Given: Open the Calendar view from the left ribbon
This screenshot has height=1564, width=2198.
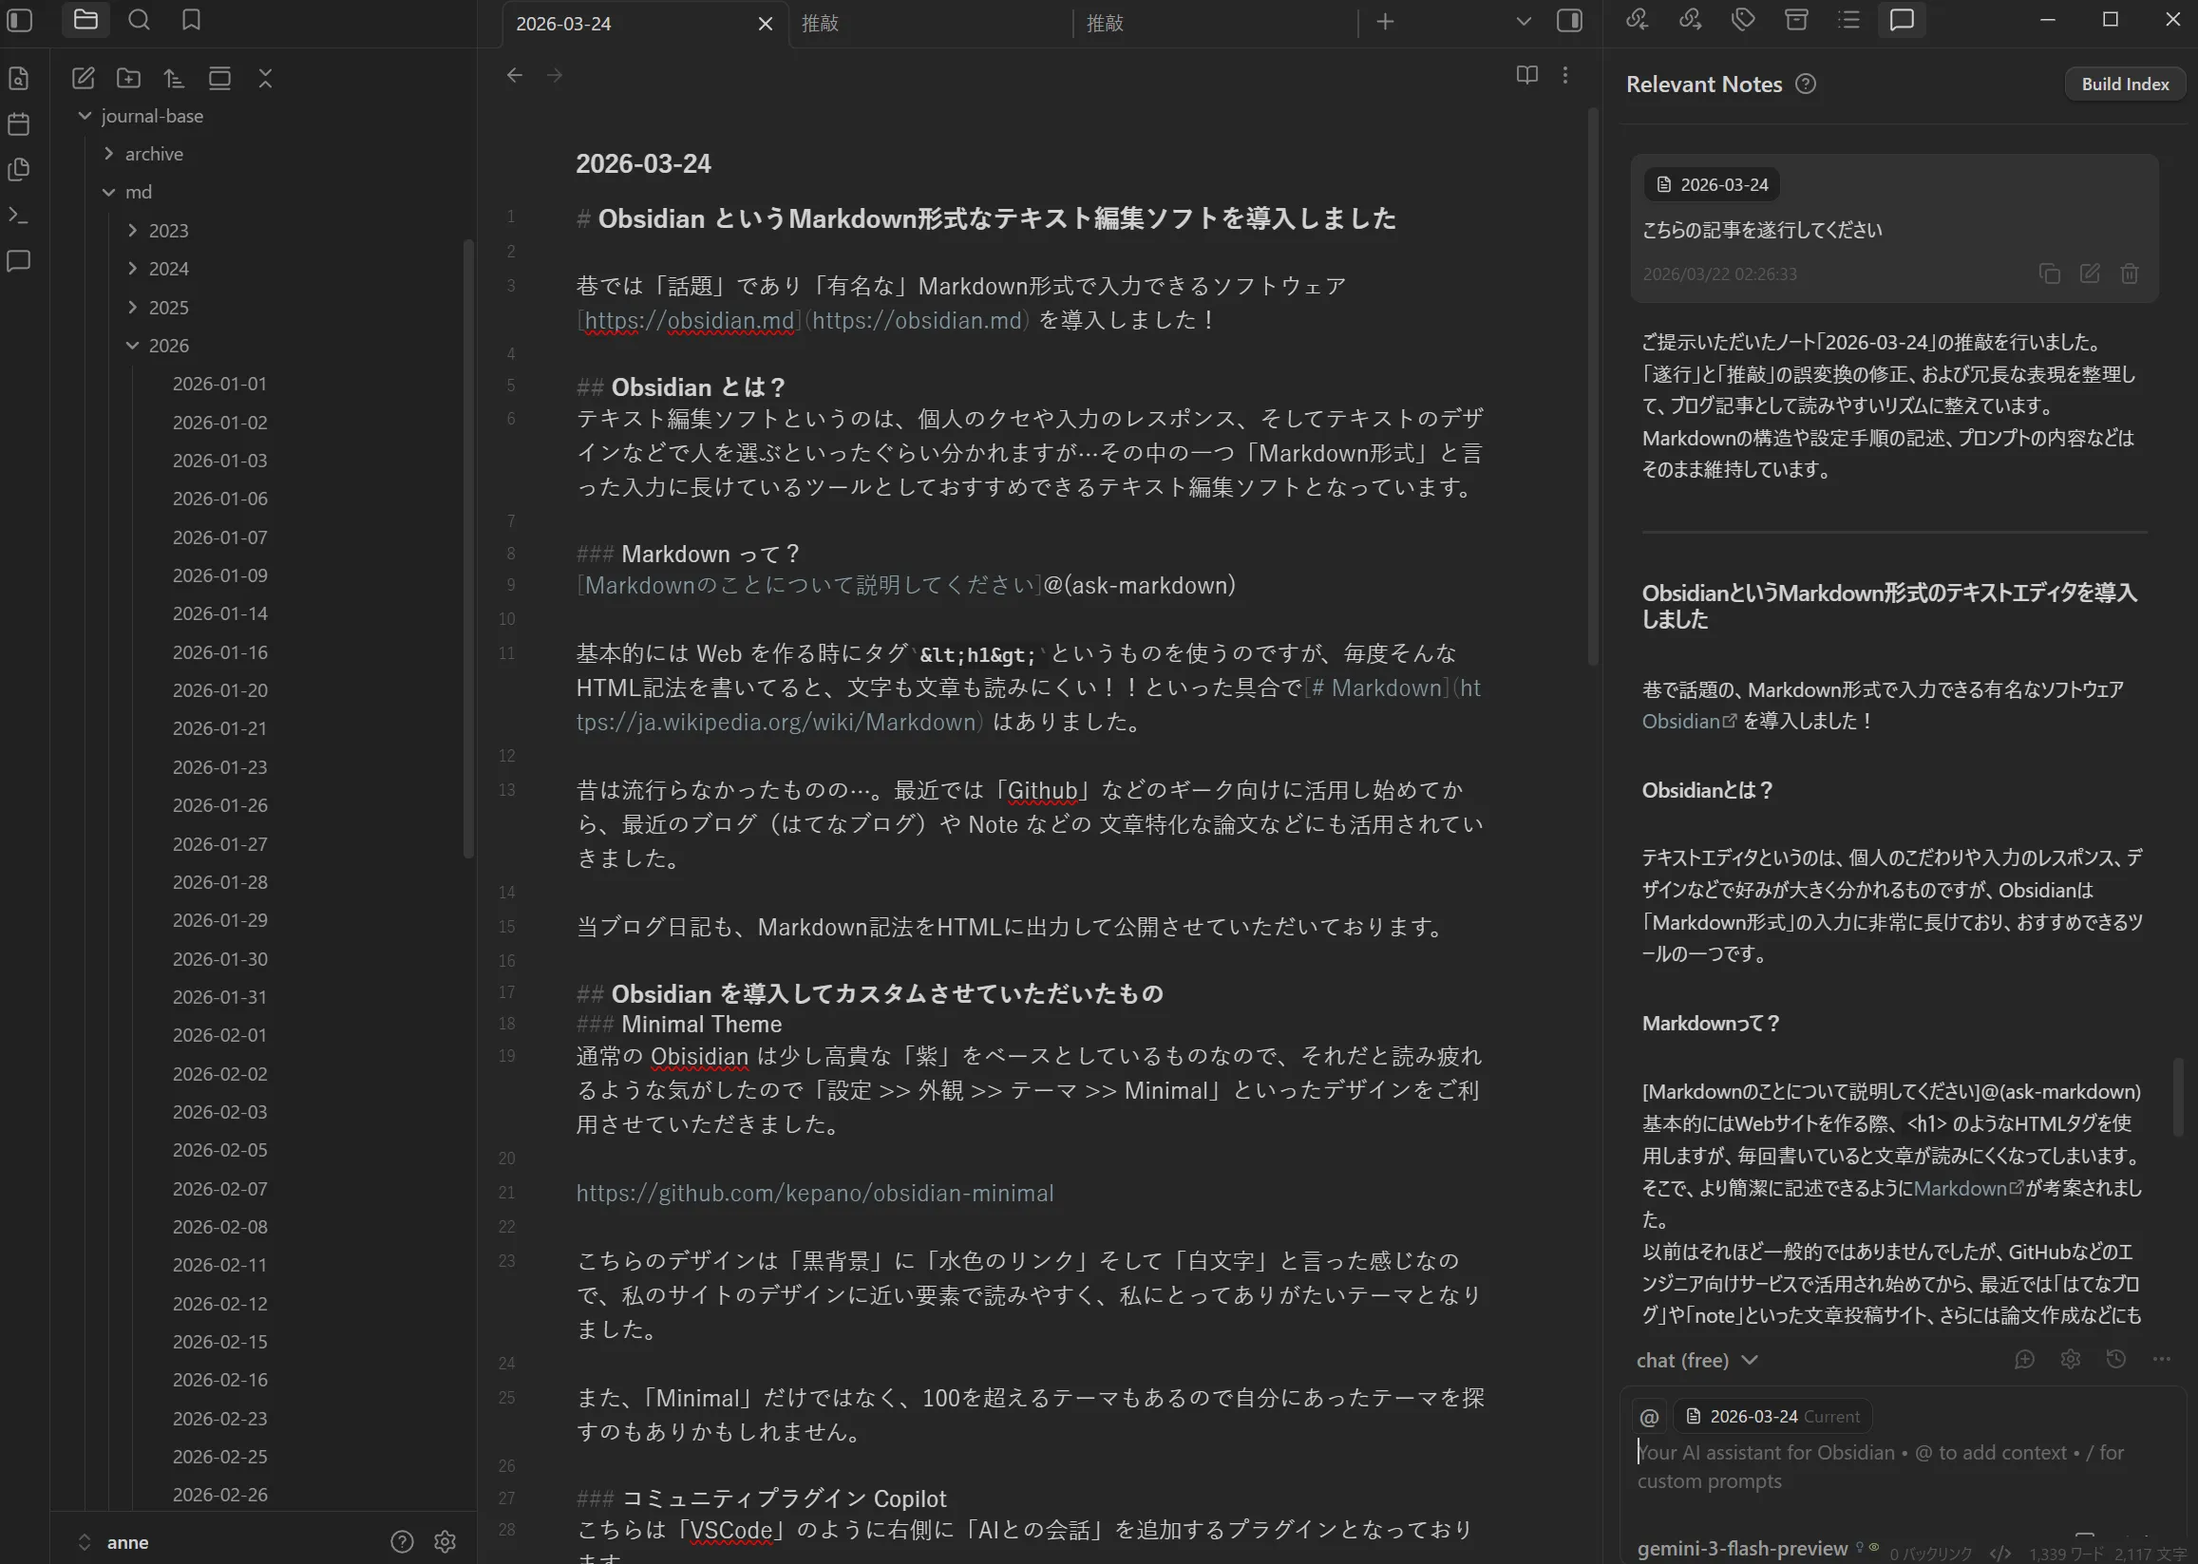Looking at the screenshot, I should pos(19,122).
